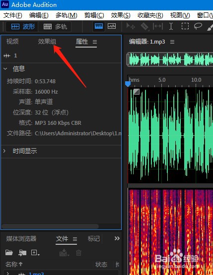Open the New File dropdown
The image size is (213, 275).
click(x=35, y=253)
